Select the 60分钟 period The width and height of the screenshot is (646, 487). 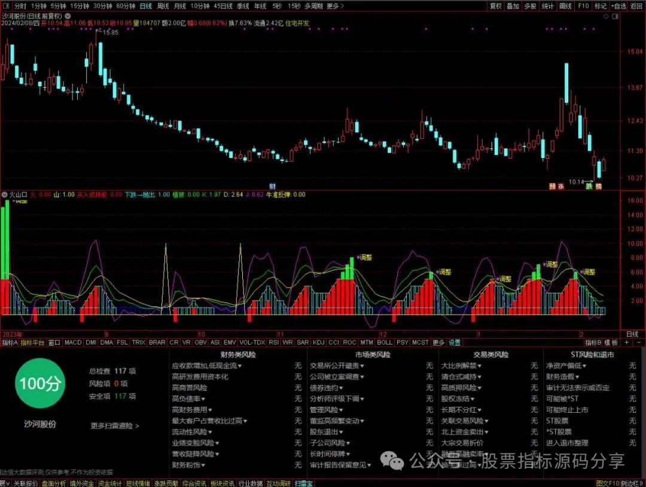(x=126, y=6)
